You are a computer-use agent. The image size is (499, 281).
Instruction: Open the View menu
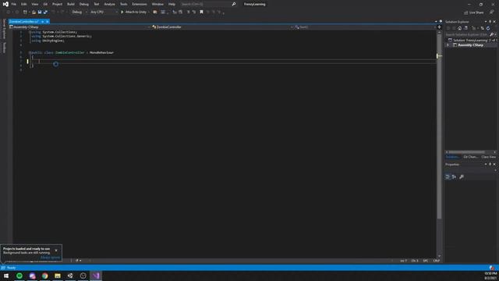coord(34,4)
